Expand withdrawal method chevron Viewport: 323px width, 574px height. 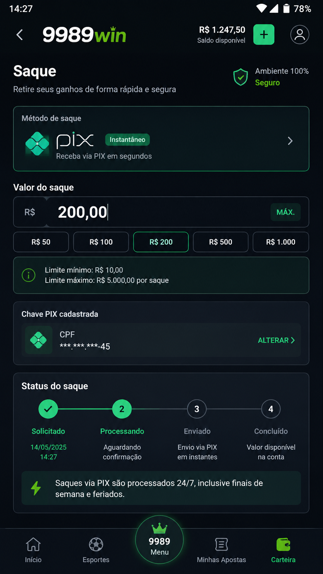pos(290,141)
